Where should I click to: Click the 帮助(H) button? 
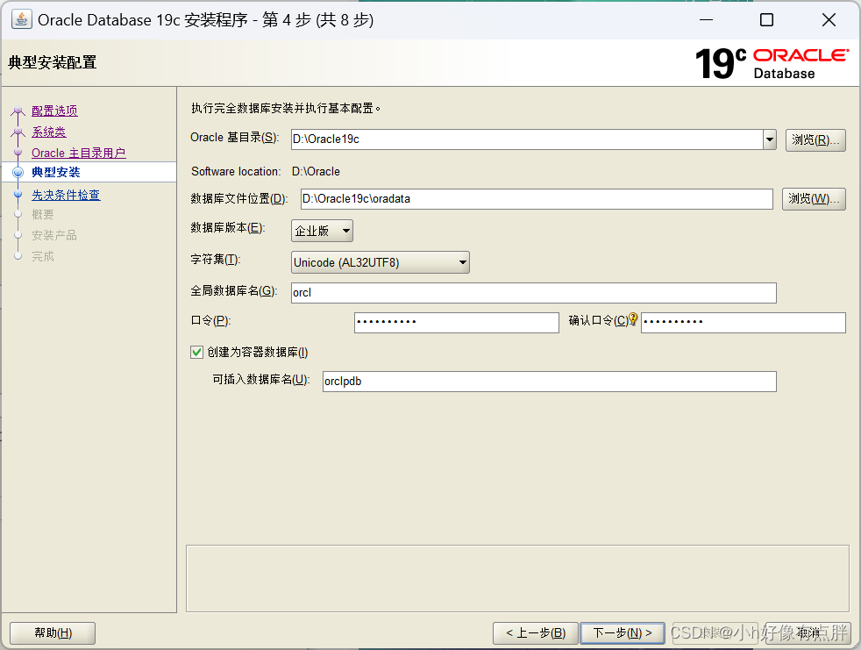(52, 632)
